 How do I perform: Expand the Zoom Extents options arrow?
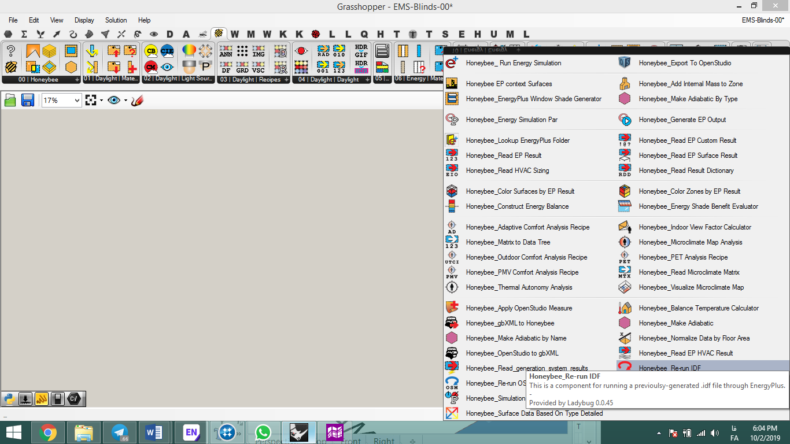coord(101,101)
